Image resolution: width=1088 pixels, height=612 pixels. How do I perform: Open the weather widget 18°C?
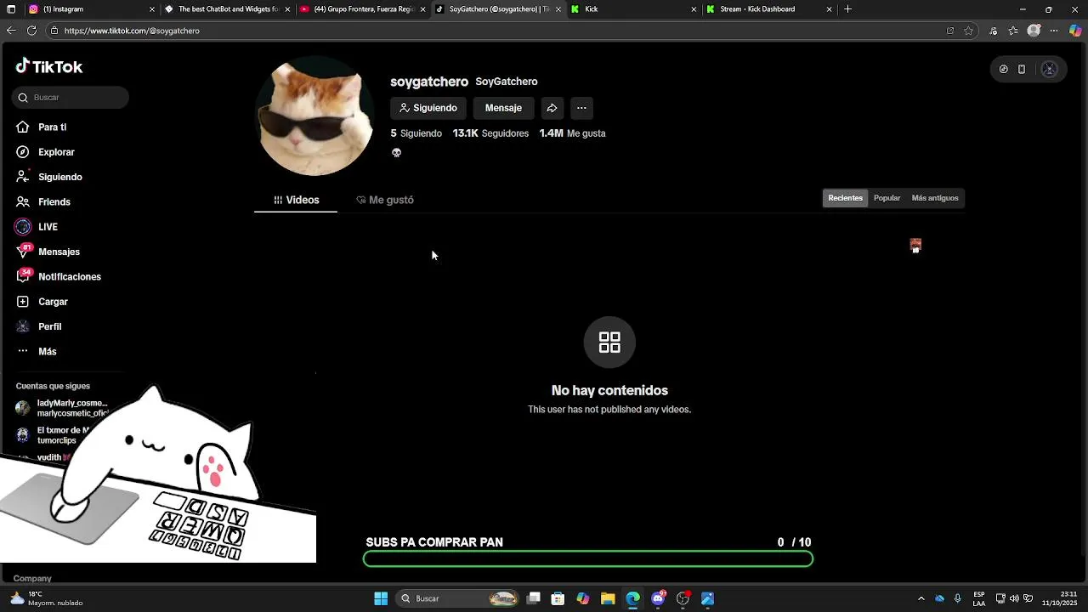pos(47,598)
